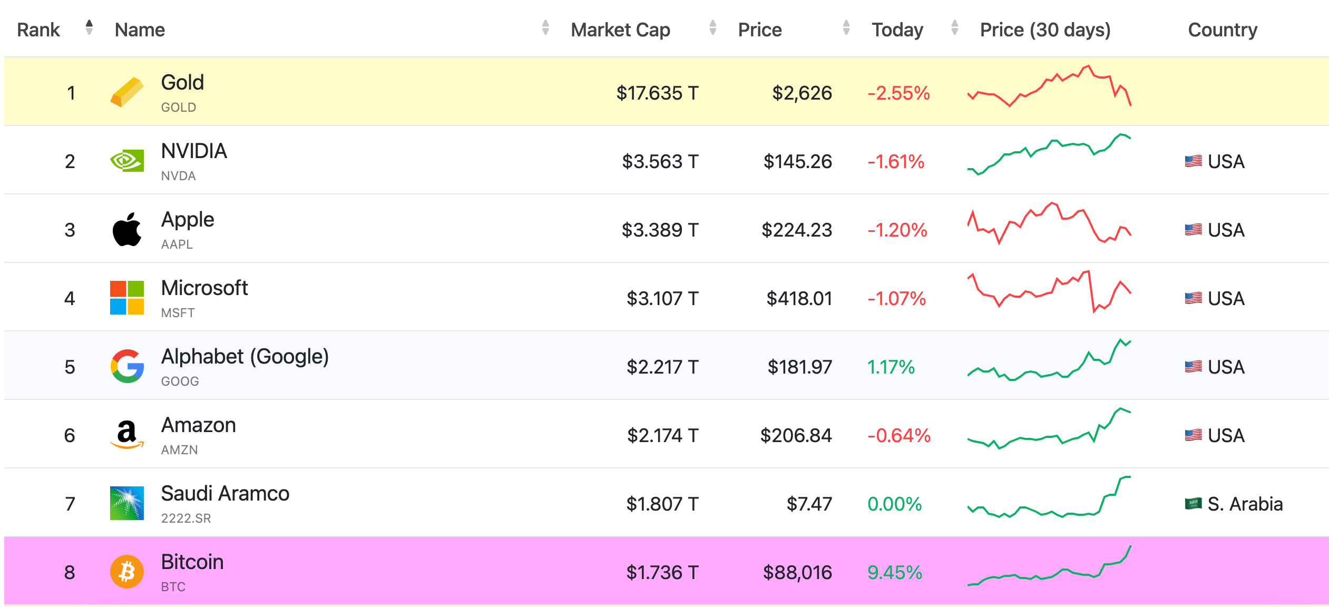This screenshot has width=1329, height=607.
Task: Click the 2222.SR ticker symbol
Action: 186,518
